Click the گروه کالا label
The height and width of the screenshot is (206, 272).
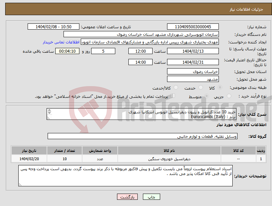pos(258,136)
